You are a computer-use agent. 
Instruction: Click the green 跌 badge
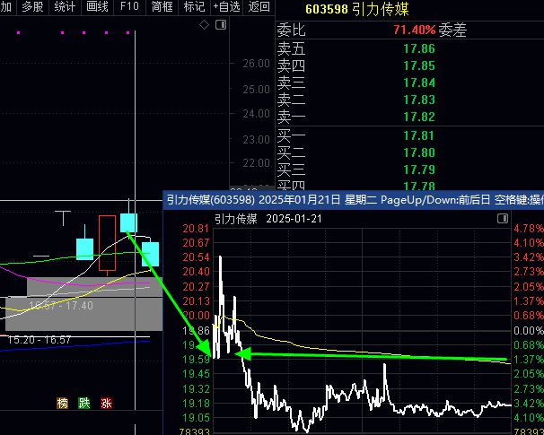coord(84,403)
